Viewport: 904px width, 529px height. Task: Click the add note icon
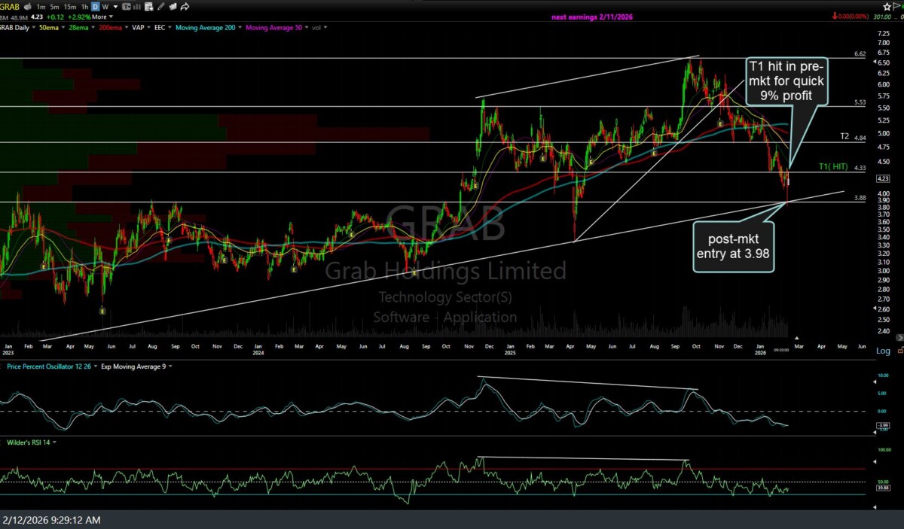[x=148, y=7]
